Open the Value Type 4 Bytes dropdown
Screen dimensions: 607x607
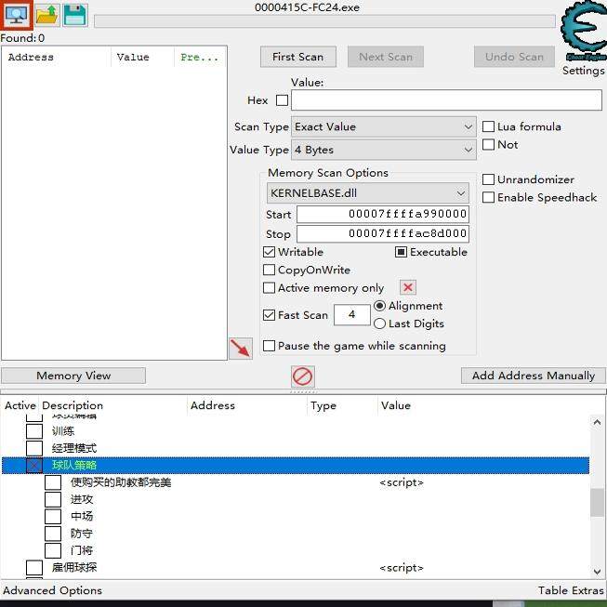point(384,150)
